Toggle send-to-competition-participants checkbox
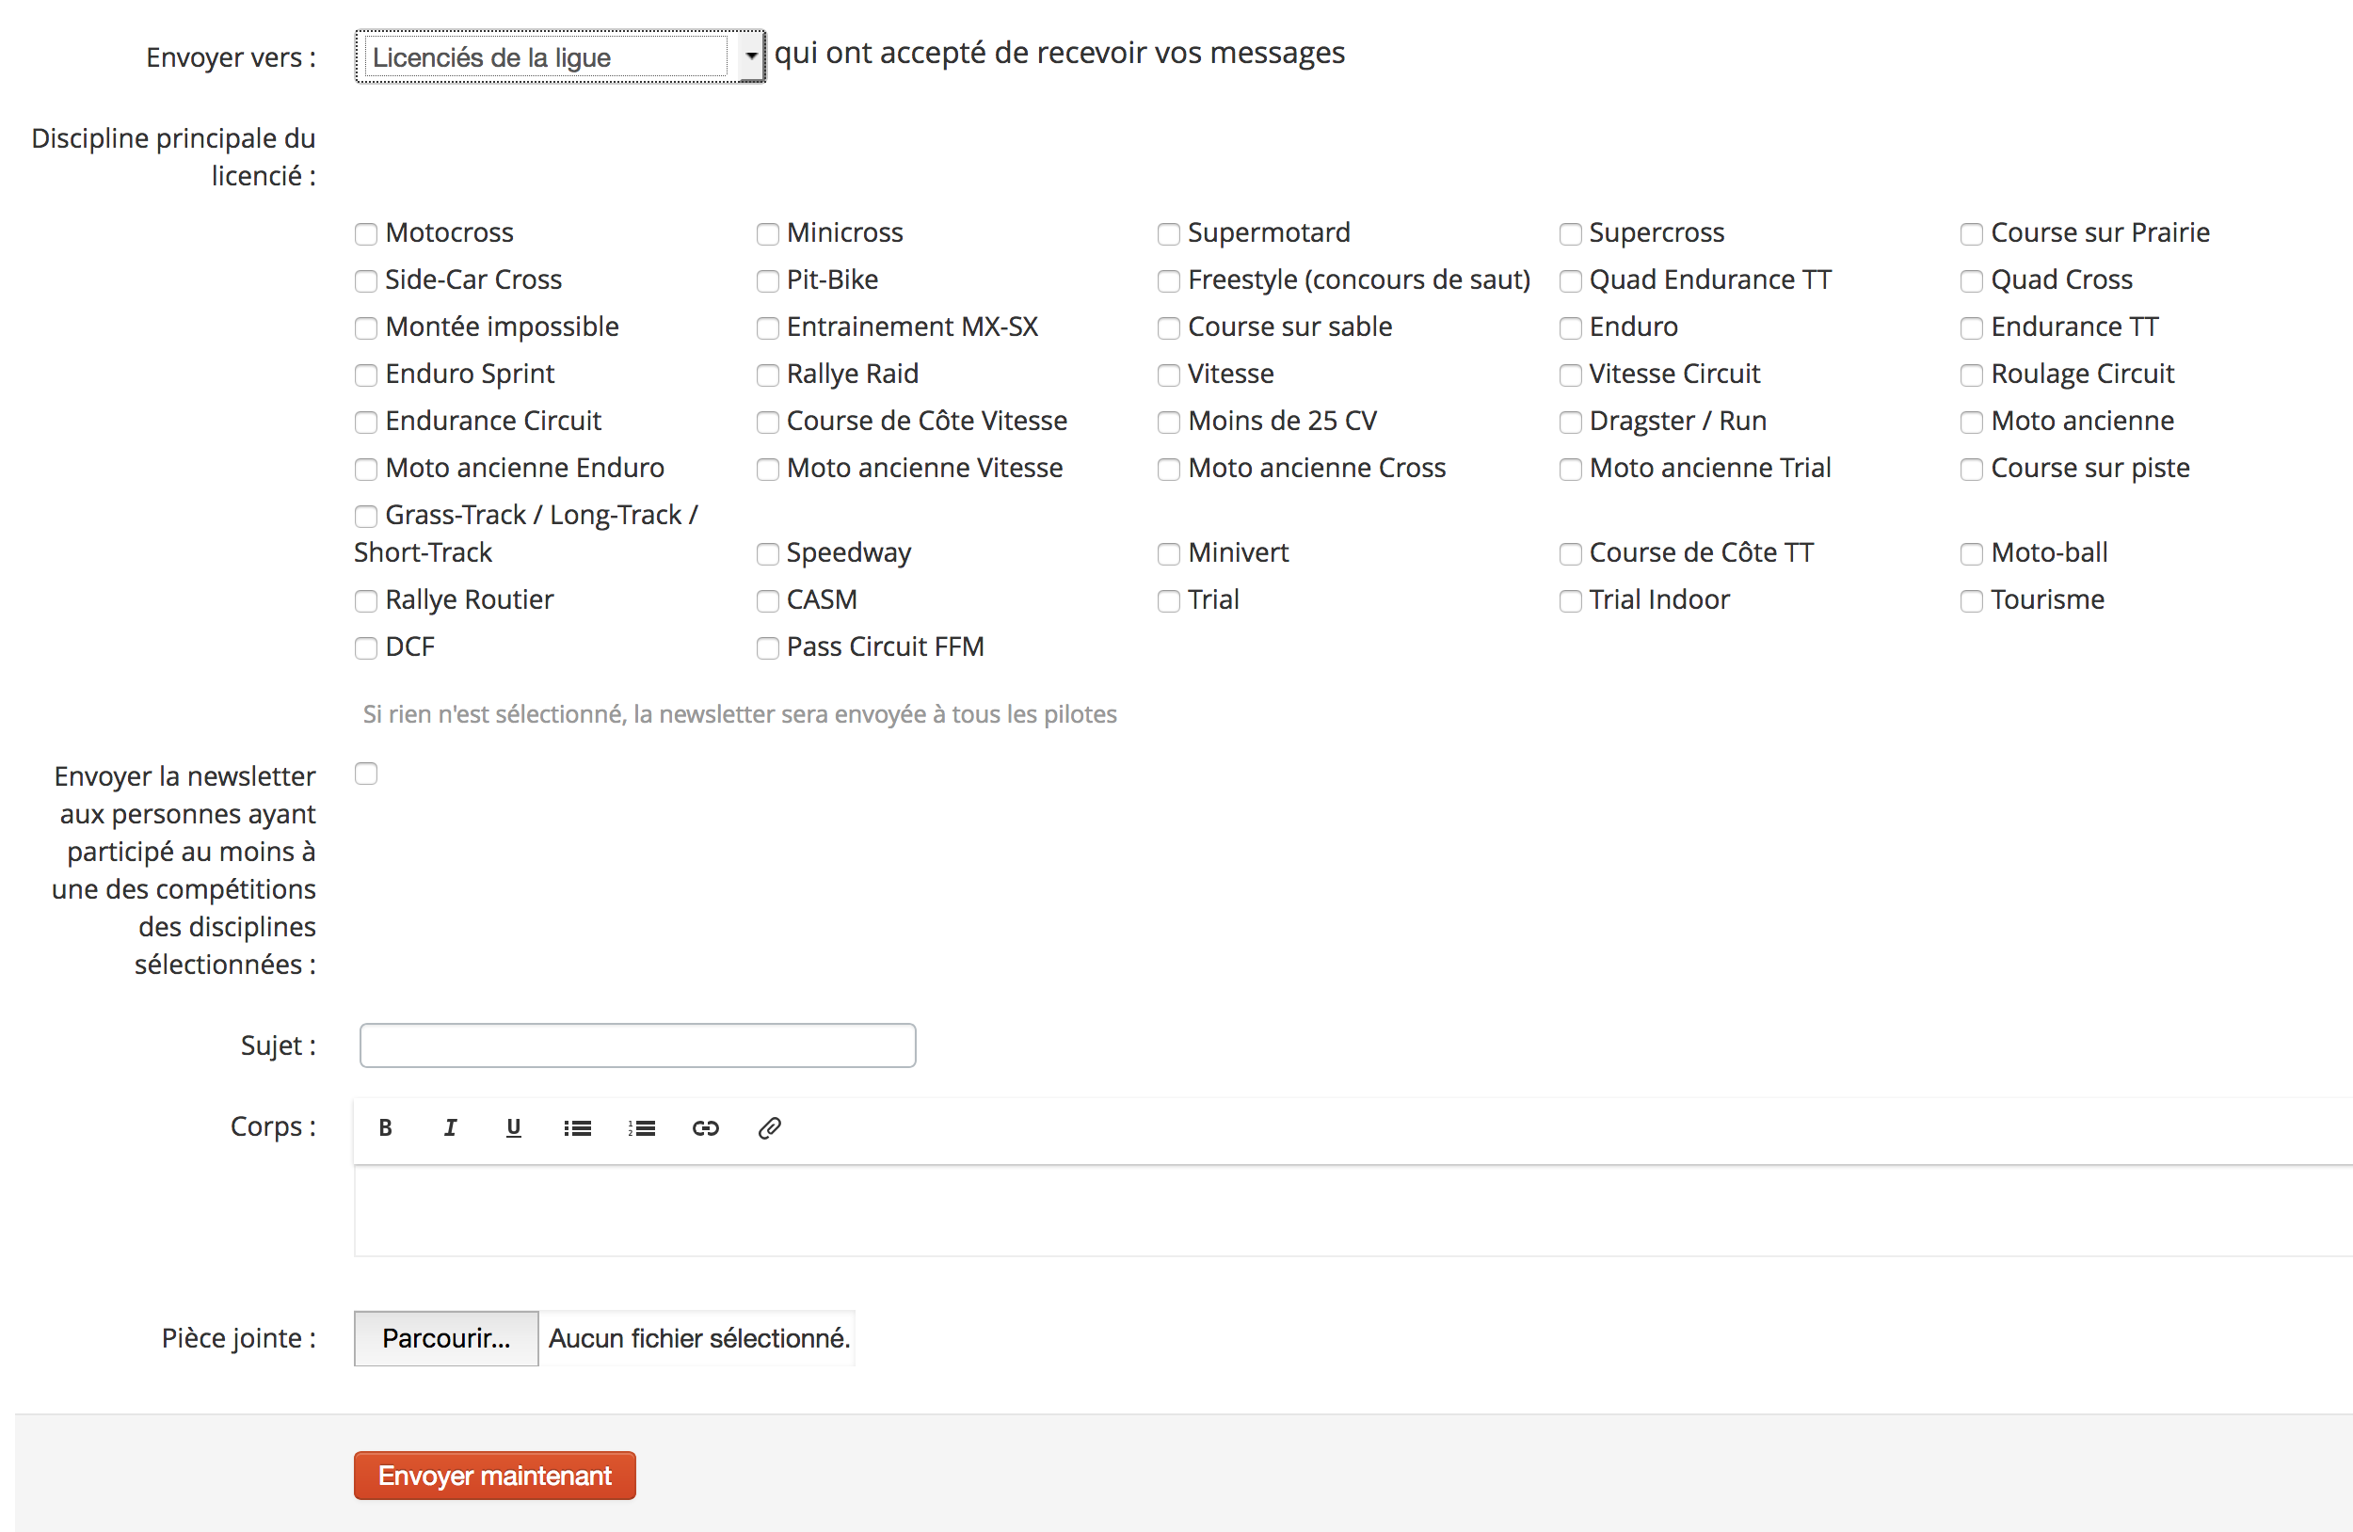2353x1532 pixels. pos(366,774)
